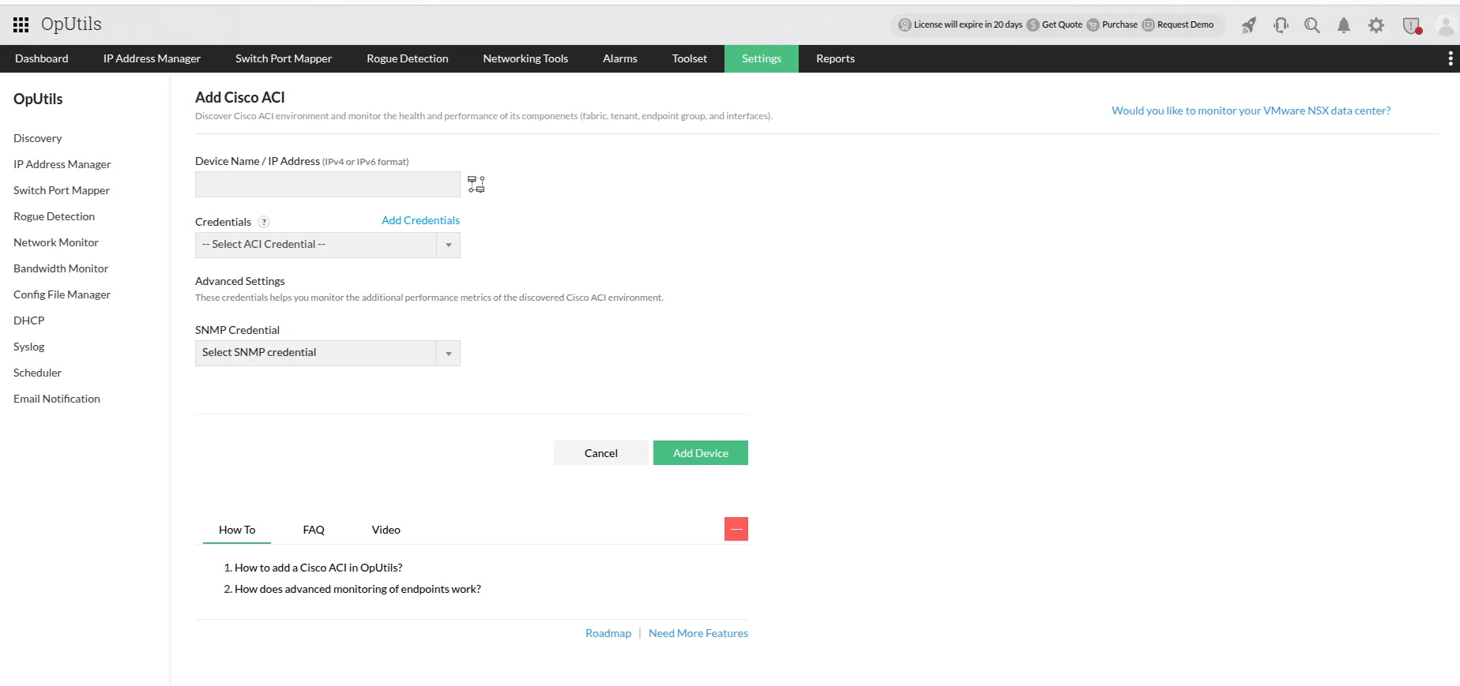The height and width of the screenshot is (686, 1460).
Task: Click the Add Credentials link
Action: click(x=420, y=220)
